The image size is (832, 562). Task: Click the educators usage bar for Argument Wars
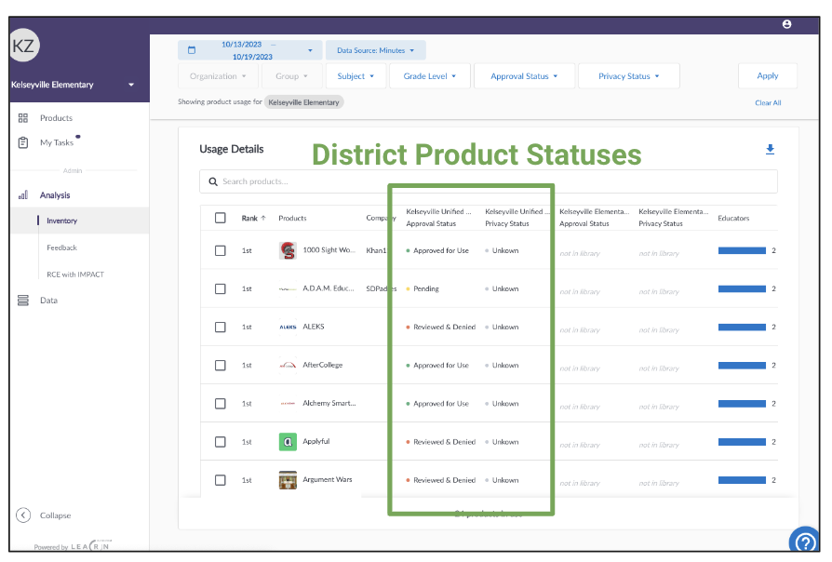pyautogui.click(x=742, y=480)
